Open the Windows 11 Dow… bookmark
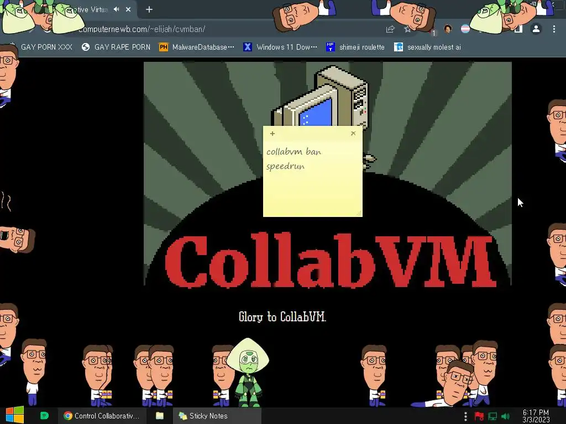 [x=280, y=47]
